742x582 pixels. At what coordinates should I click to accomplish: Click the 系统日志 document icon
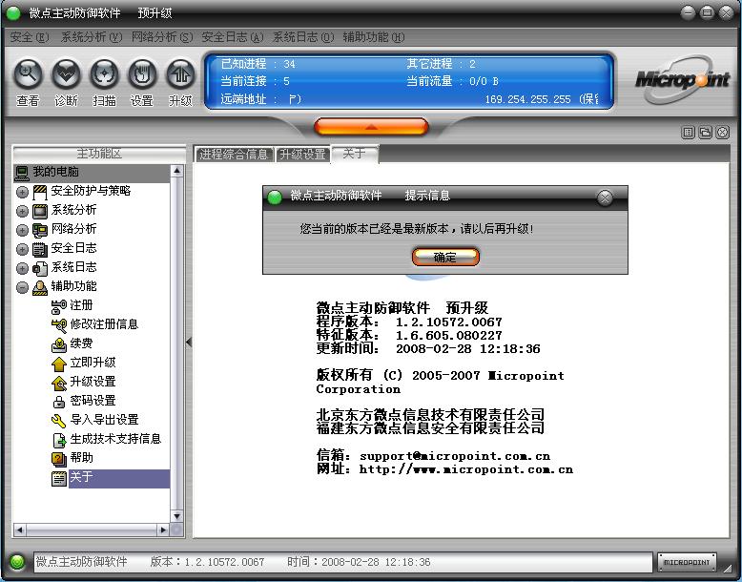(x=40, y=268)
